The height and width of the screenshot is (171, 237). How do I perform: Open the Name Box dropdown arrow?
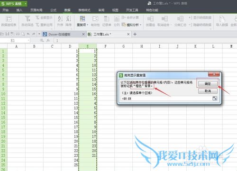click(x=28, y=40)
